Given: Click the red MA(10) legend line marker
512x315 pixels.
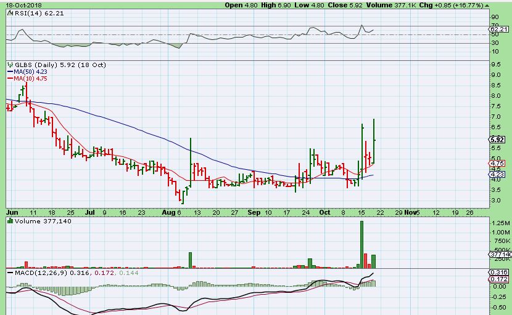Looking at the screenshot, I should pos(9,79).
